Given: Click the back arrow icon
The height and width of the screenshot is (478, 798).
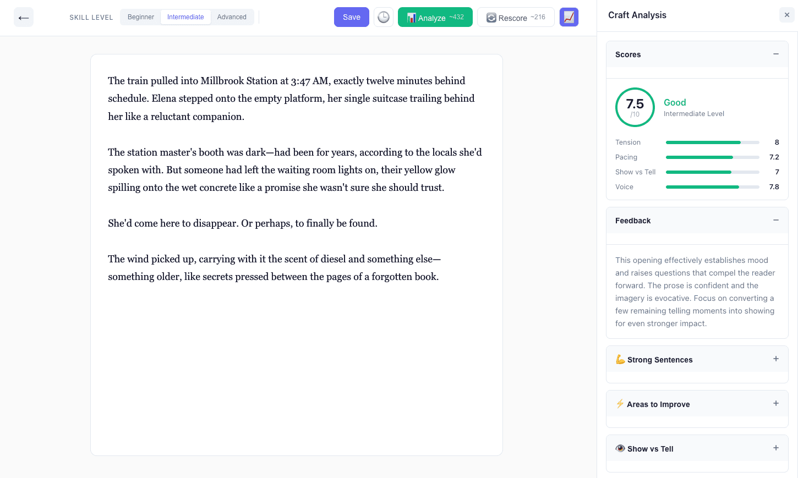Looking at the screenshot, I should (23, 17).
